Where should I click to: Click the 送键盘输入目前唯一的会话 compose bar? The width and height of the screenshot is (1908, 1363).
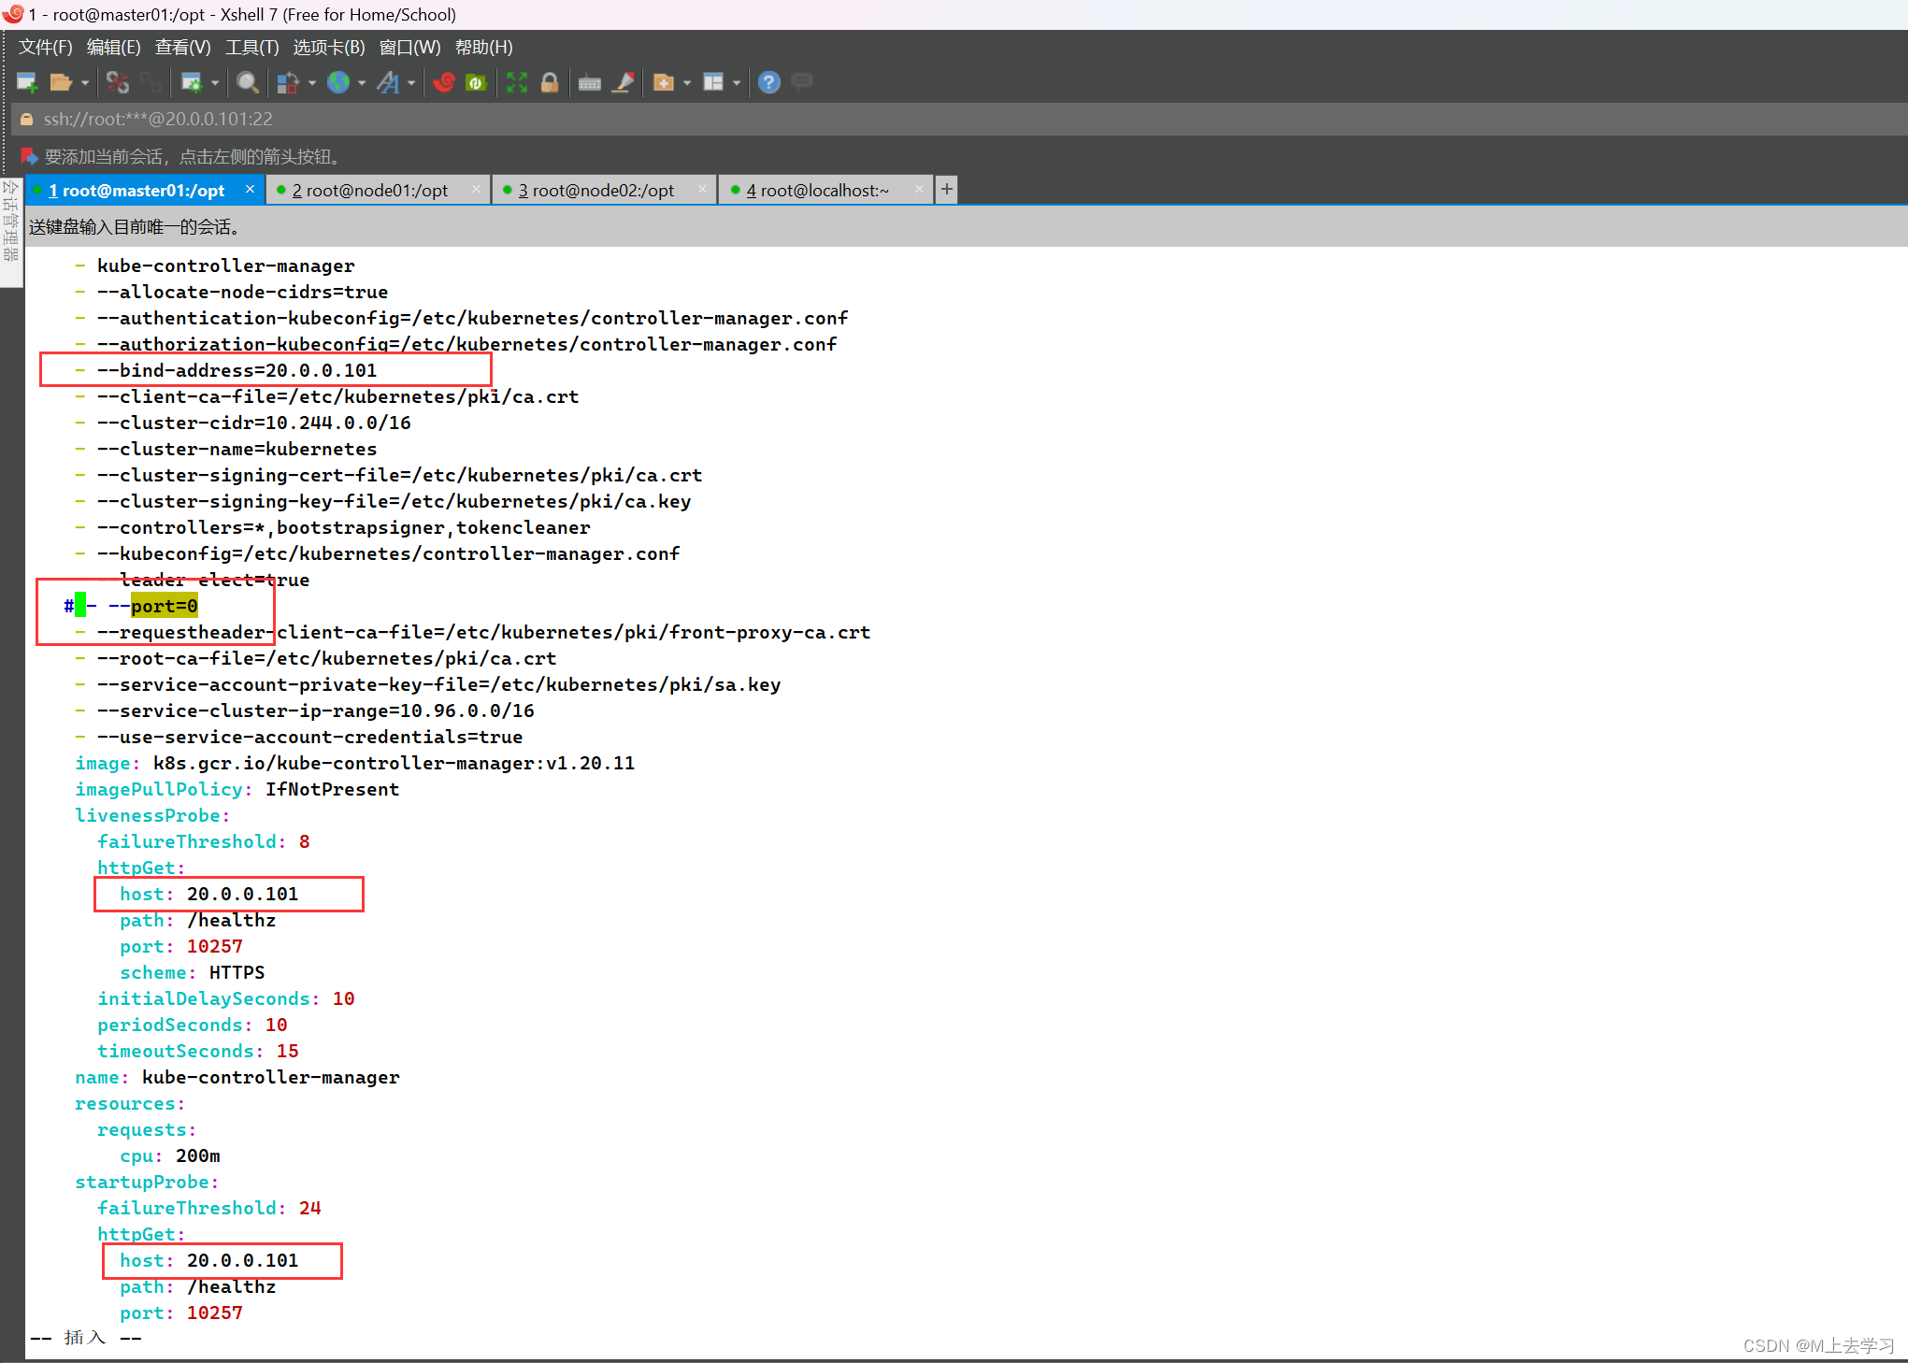(x=967, y=226)
